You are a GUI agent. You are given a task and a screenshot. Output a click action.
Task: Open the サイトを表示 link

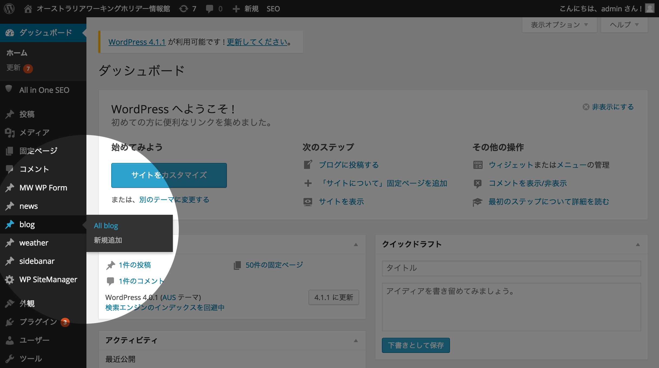pyautogui.click(x=341, y=202)
